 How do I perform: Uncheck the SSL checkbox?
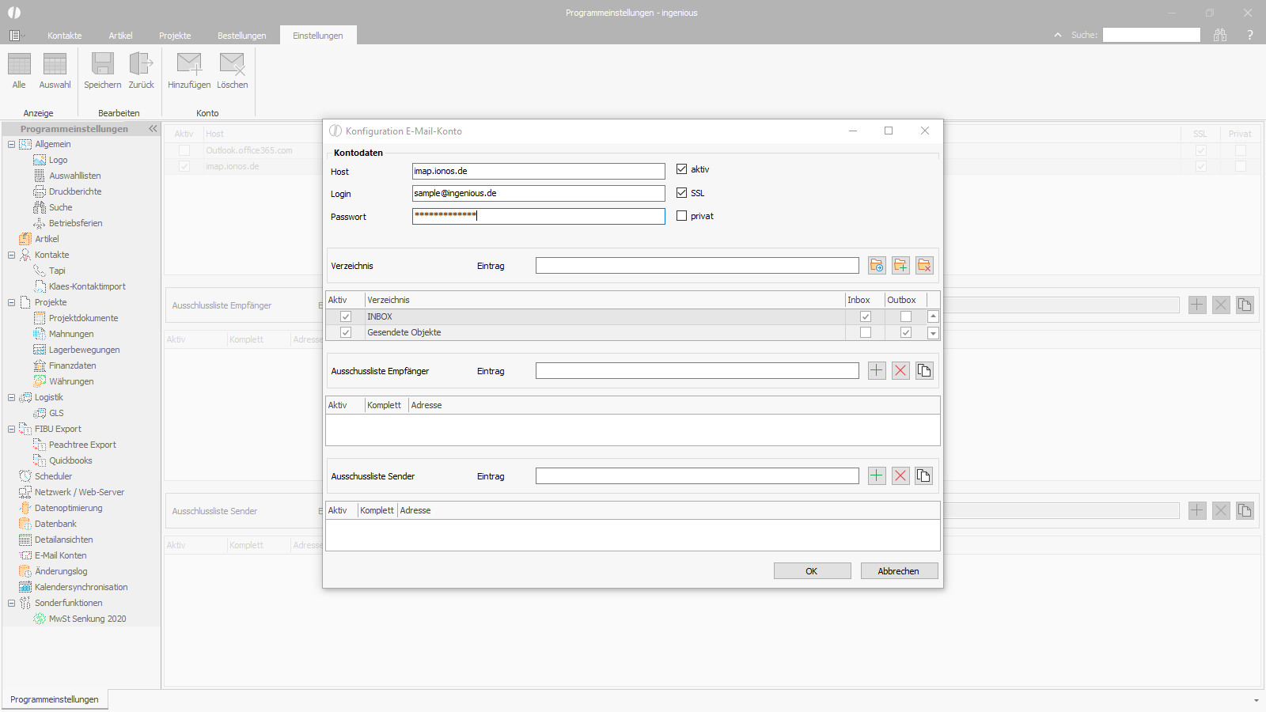click(x=681, y=192)
